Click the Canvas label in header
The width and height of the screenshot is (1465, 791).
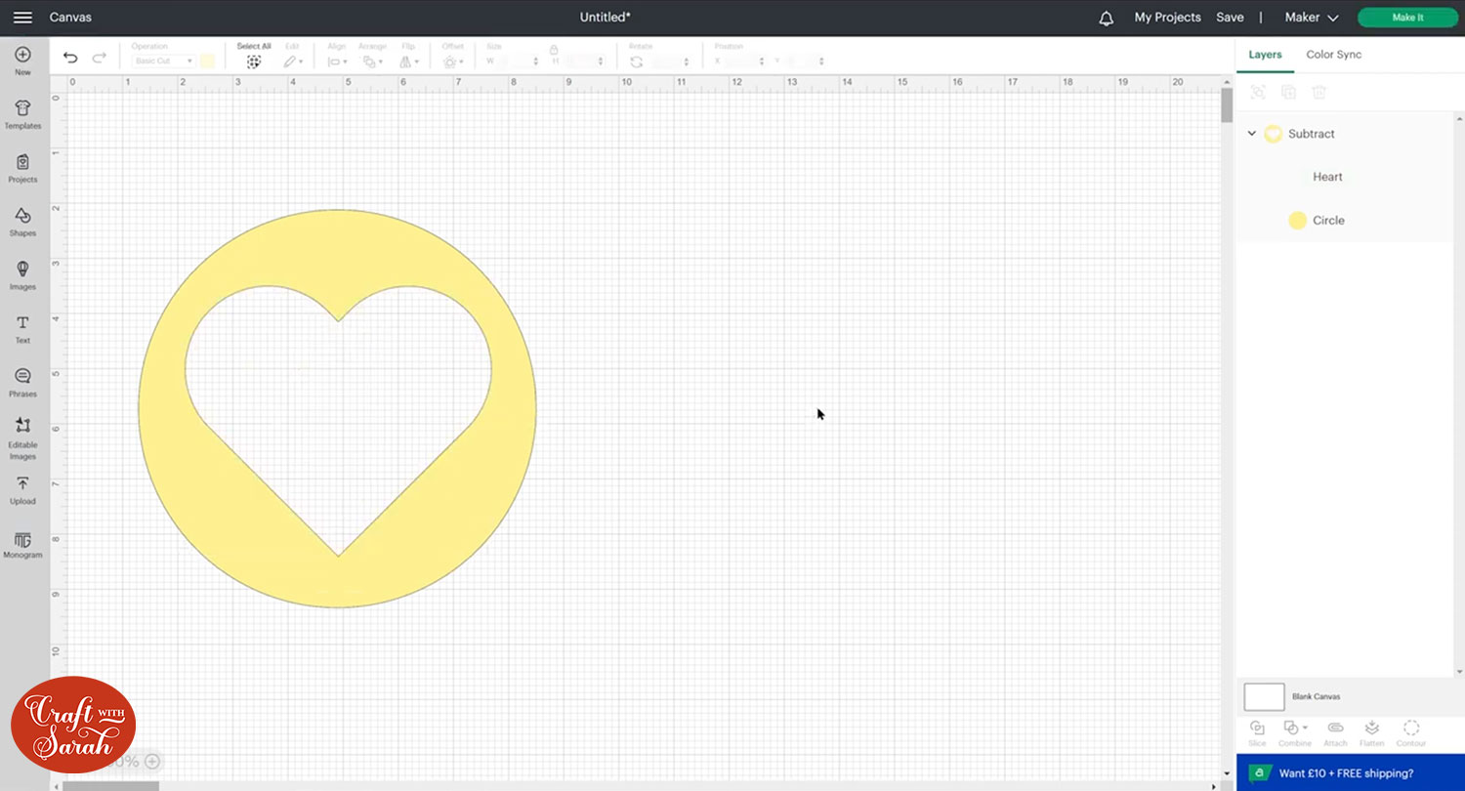click(70, 18)
